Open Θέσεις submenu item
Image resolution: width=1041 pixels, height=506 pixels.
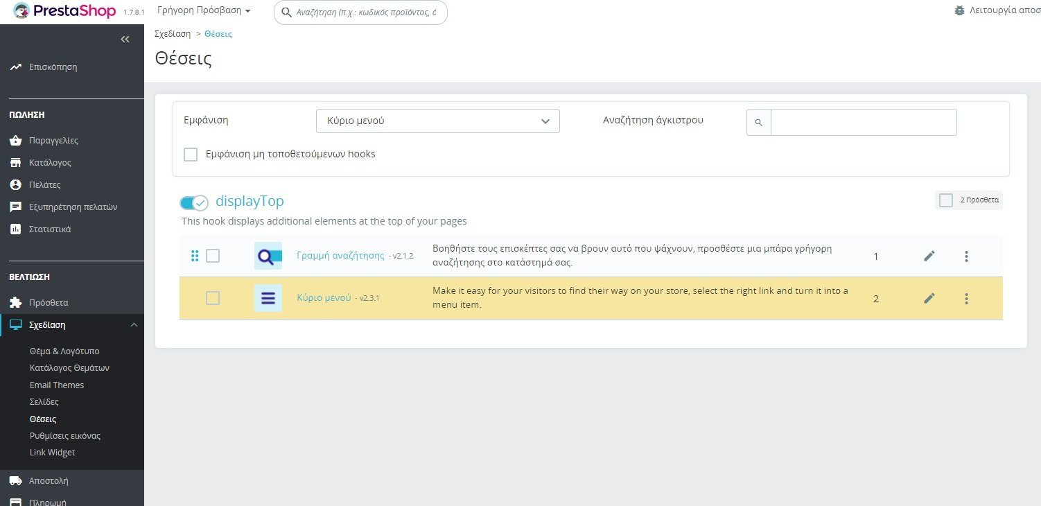[43, 419]
